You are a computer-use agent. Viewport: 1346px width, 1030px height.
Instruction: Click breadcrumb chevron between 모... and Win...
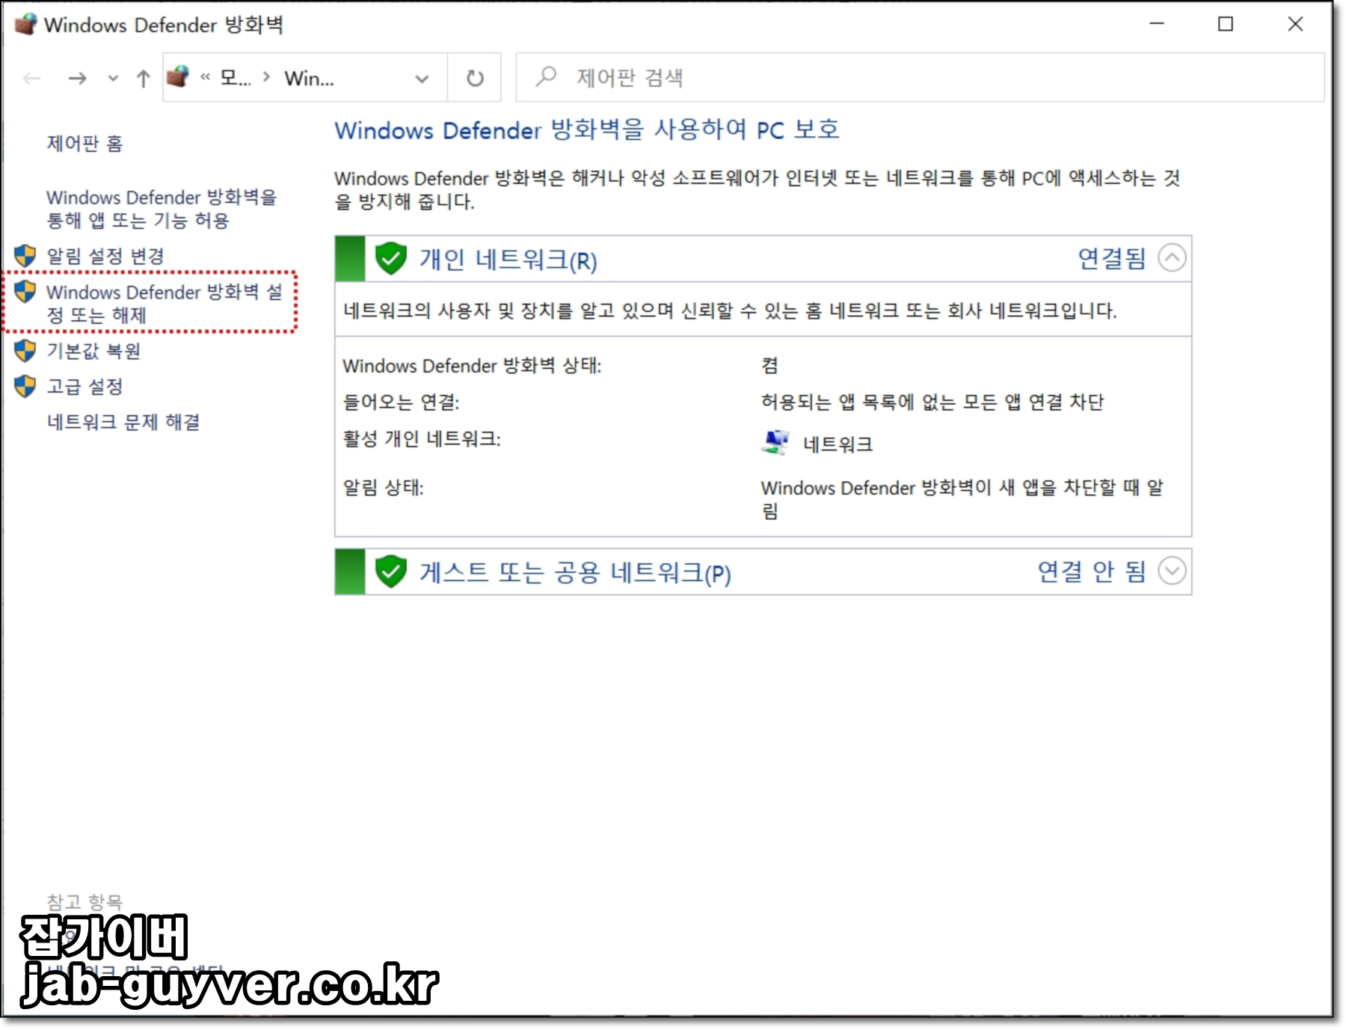[x=266, y=77]
